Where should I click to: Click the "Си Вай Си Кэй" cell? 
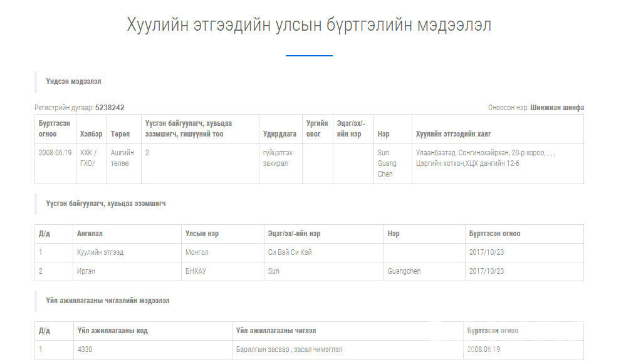tap(290, 252)
